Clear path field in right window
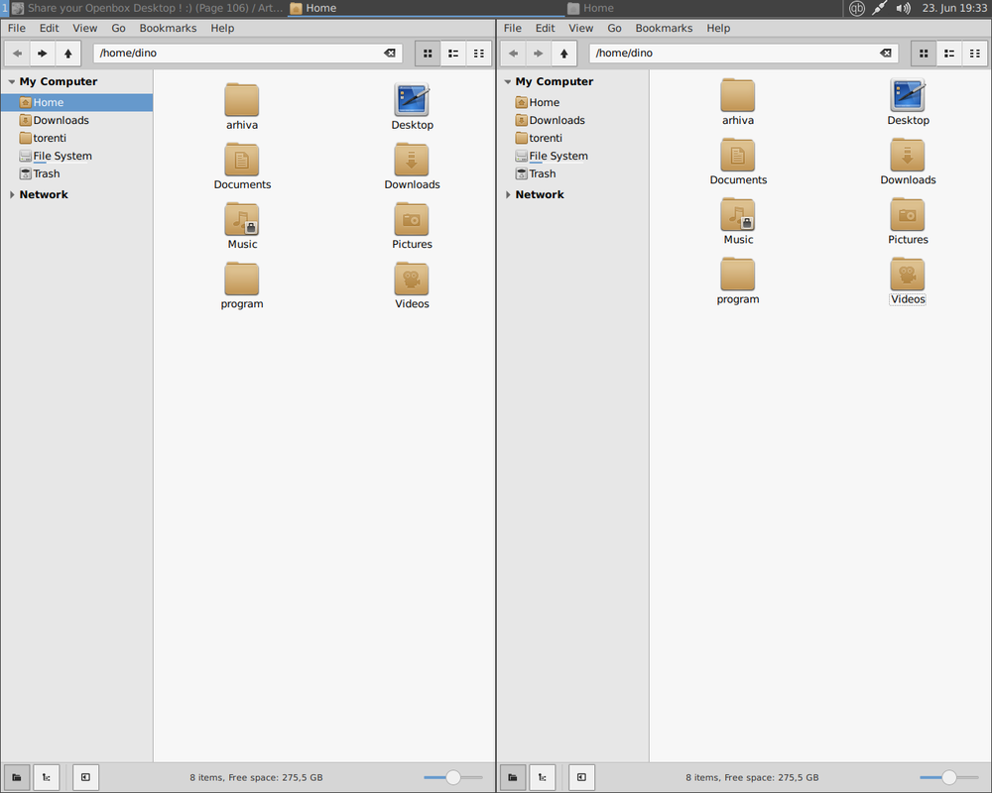 tap(886, 54)
